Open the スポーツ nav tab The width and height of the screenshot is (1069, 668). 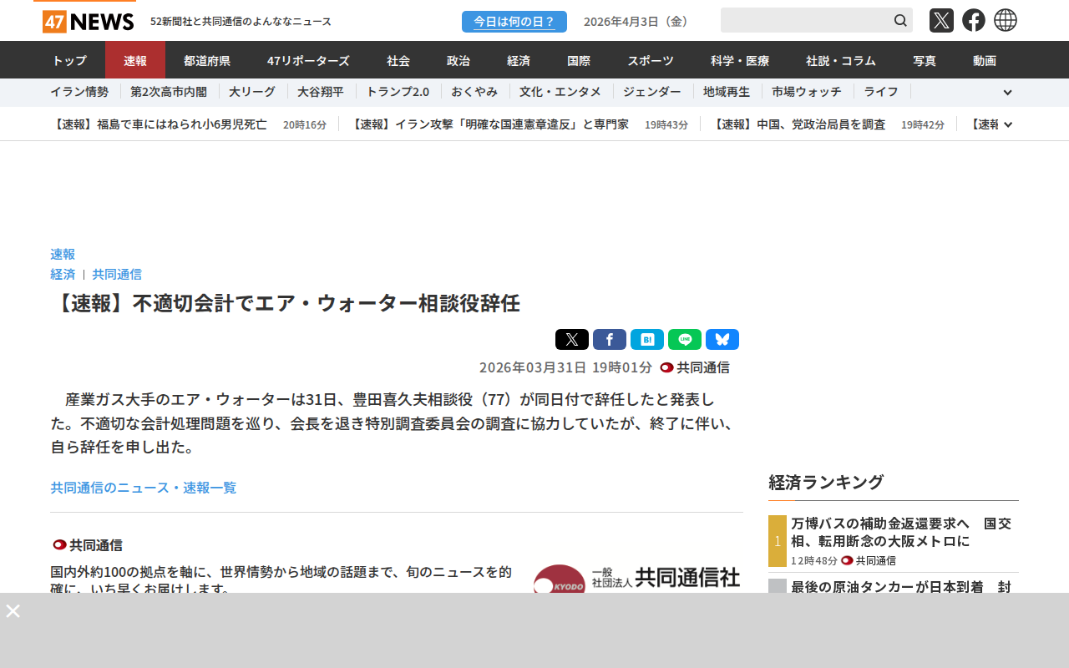point(651,60)
